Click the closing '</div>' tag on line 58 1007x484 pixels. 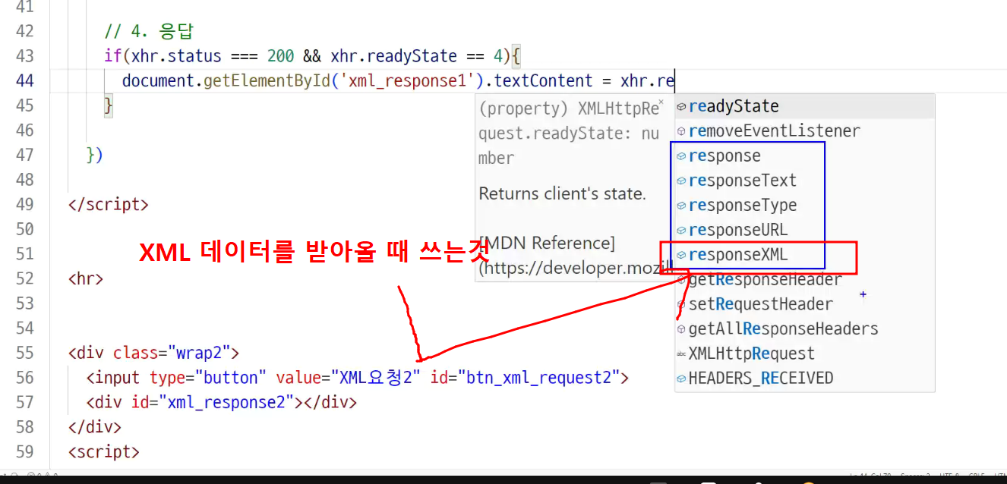pyautogui.click(x=95, y=426)
